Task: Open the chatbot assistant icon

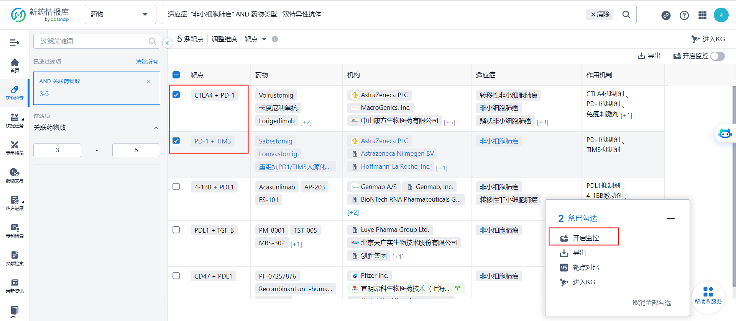Action: 724,134
